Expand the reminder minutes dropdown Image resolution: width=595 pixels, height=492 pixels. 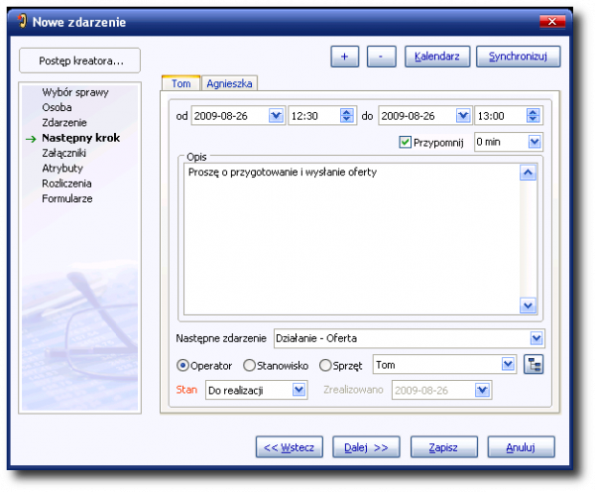point(535,142)
